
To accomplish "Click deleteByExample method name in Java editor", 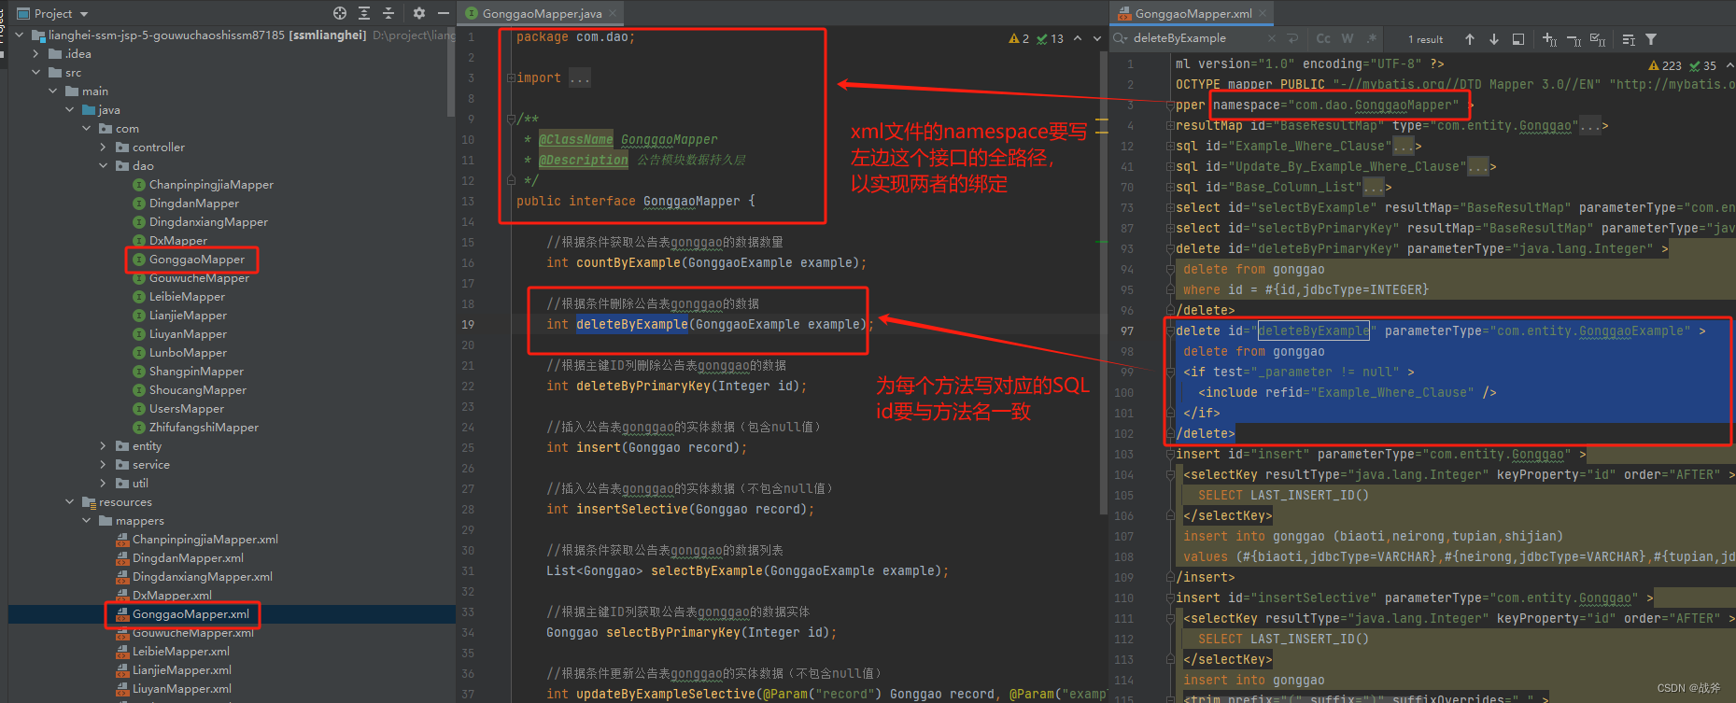I will click(x=632, y=325).
